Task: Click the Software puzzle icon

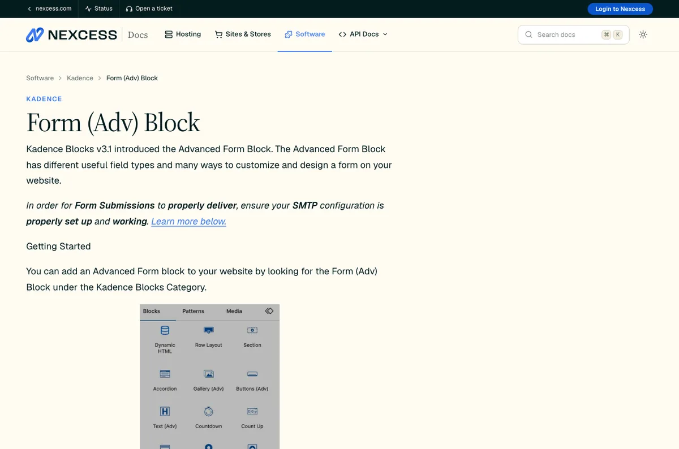Action: point(289,34)
